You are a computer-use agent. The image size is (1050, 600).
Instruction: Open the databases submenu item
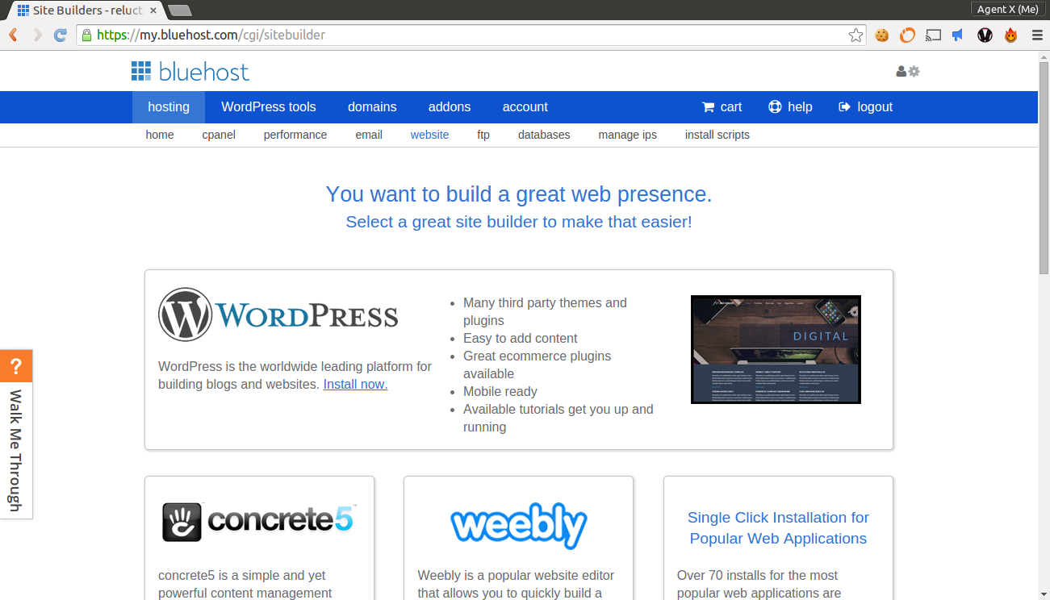coord(544,135)
